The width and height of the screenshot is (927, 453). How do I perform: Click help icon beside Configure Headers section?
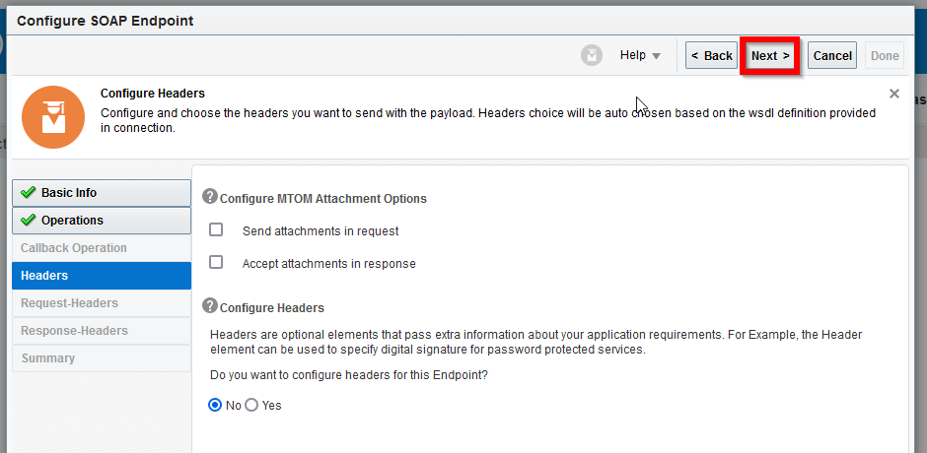coord(210,306)
